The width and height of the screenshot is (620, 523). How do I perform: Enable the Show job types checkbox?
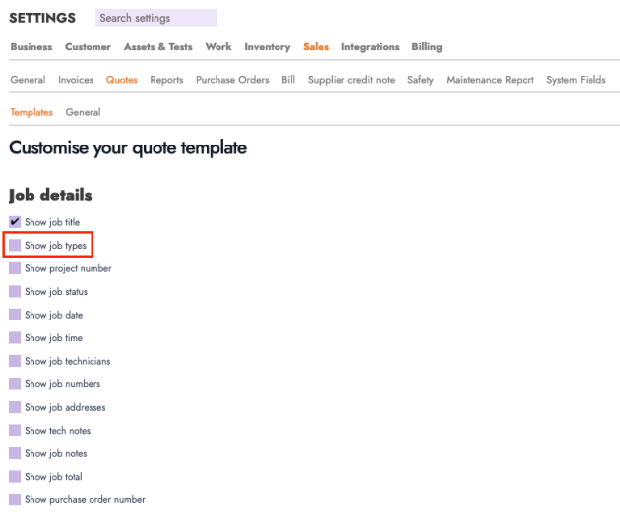[x=15, y=246]
